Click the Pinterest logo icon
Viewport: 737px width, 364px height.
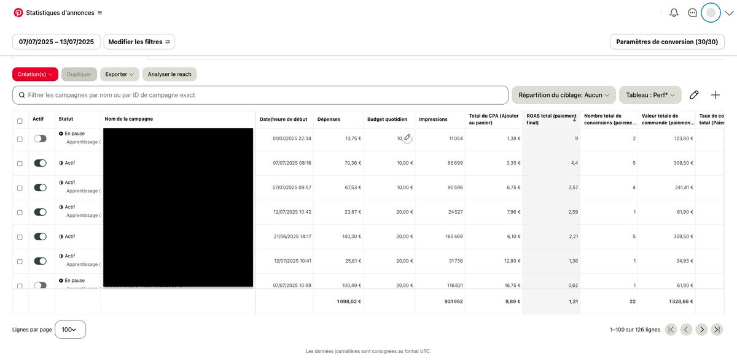(18, 12)
